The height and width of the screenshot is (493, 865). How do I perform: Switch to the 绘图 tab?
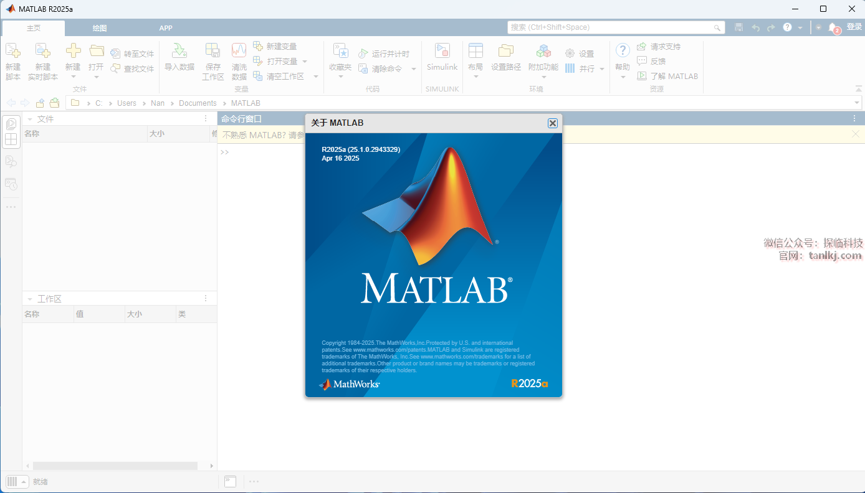(x=99, y=28)
